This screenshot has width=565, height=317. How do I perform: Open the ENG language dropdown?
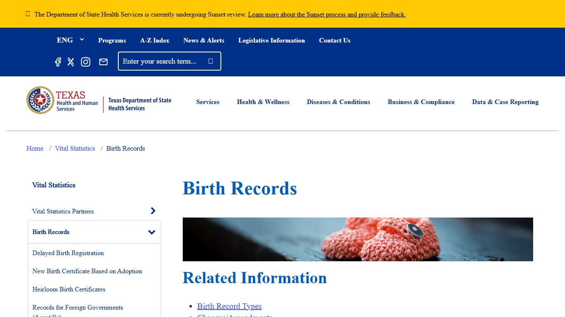(70, 40)
